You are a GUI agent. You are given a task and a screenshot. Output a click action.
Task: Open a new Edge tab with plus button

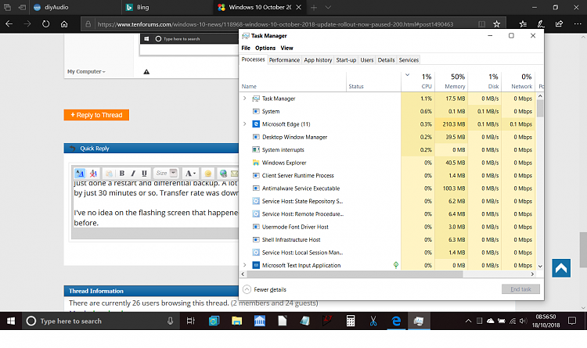[x=314, y=7]
